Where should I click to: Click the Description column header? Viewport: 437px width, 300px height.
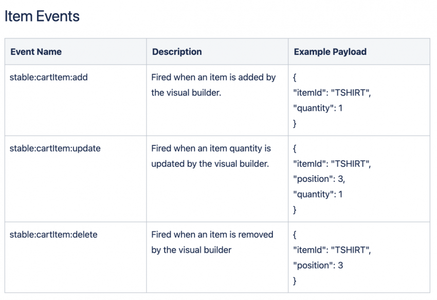[x=177, y=52]
